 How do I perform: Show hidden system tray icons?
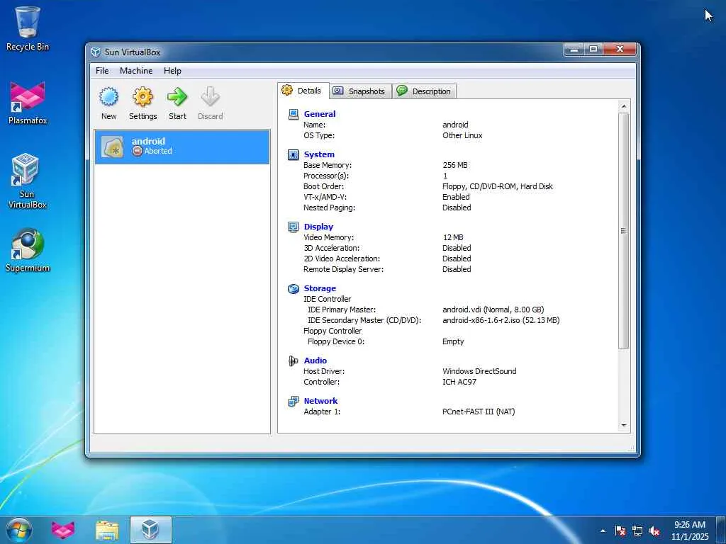click(x=603, y=531)
